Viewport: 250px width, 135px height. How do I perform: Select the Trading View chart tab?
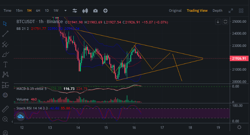pyautogui.click(x=197, y=11)
